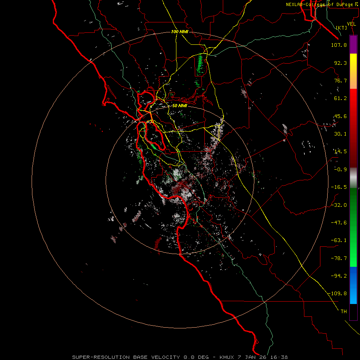The height and width of the screenshot is (360, 360).
Task: Select the -78.7 velocity scale value
Action: click(x=339, y=258)
